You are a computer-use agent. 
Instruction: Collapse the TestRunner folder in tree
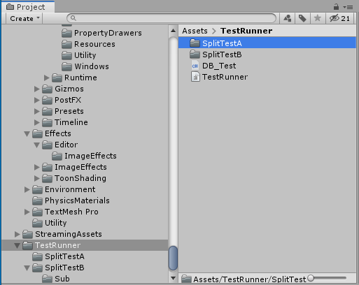(17, 245)
